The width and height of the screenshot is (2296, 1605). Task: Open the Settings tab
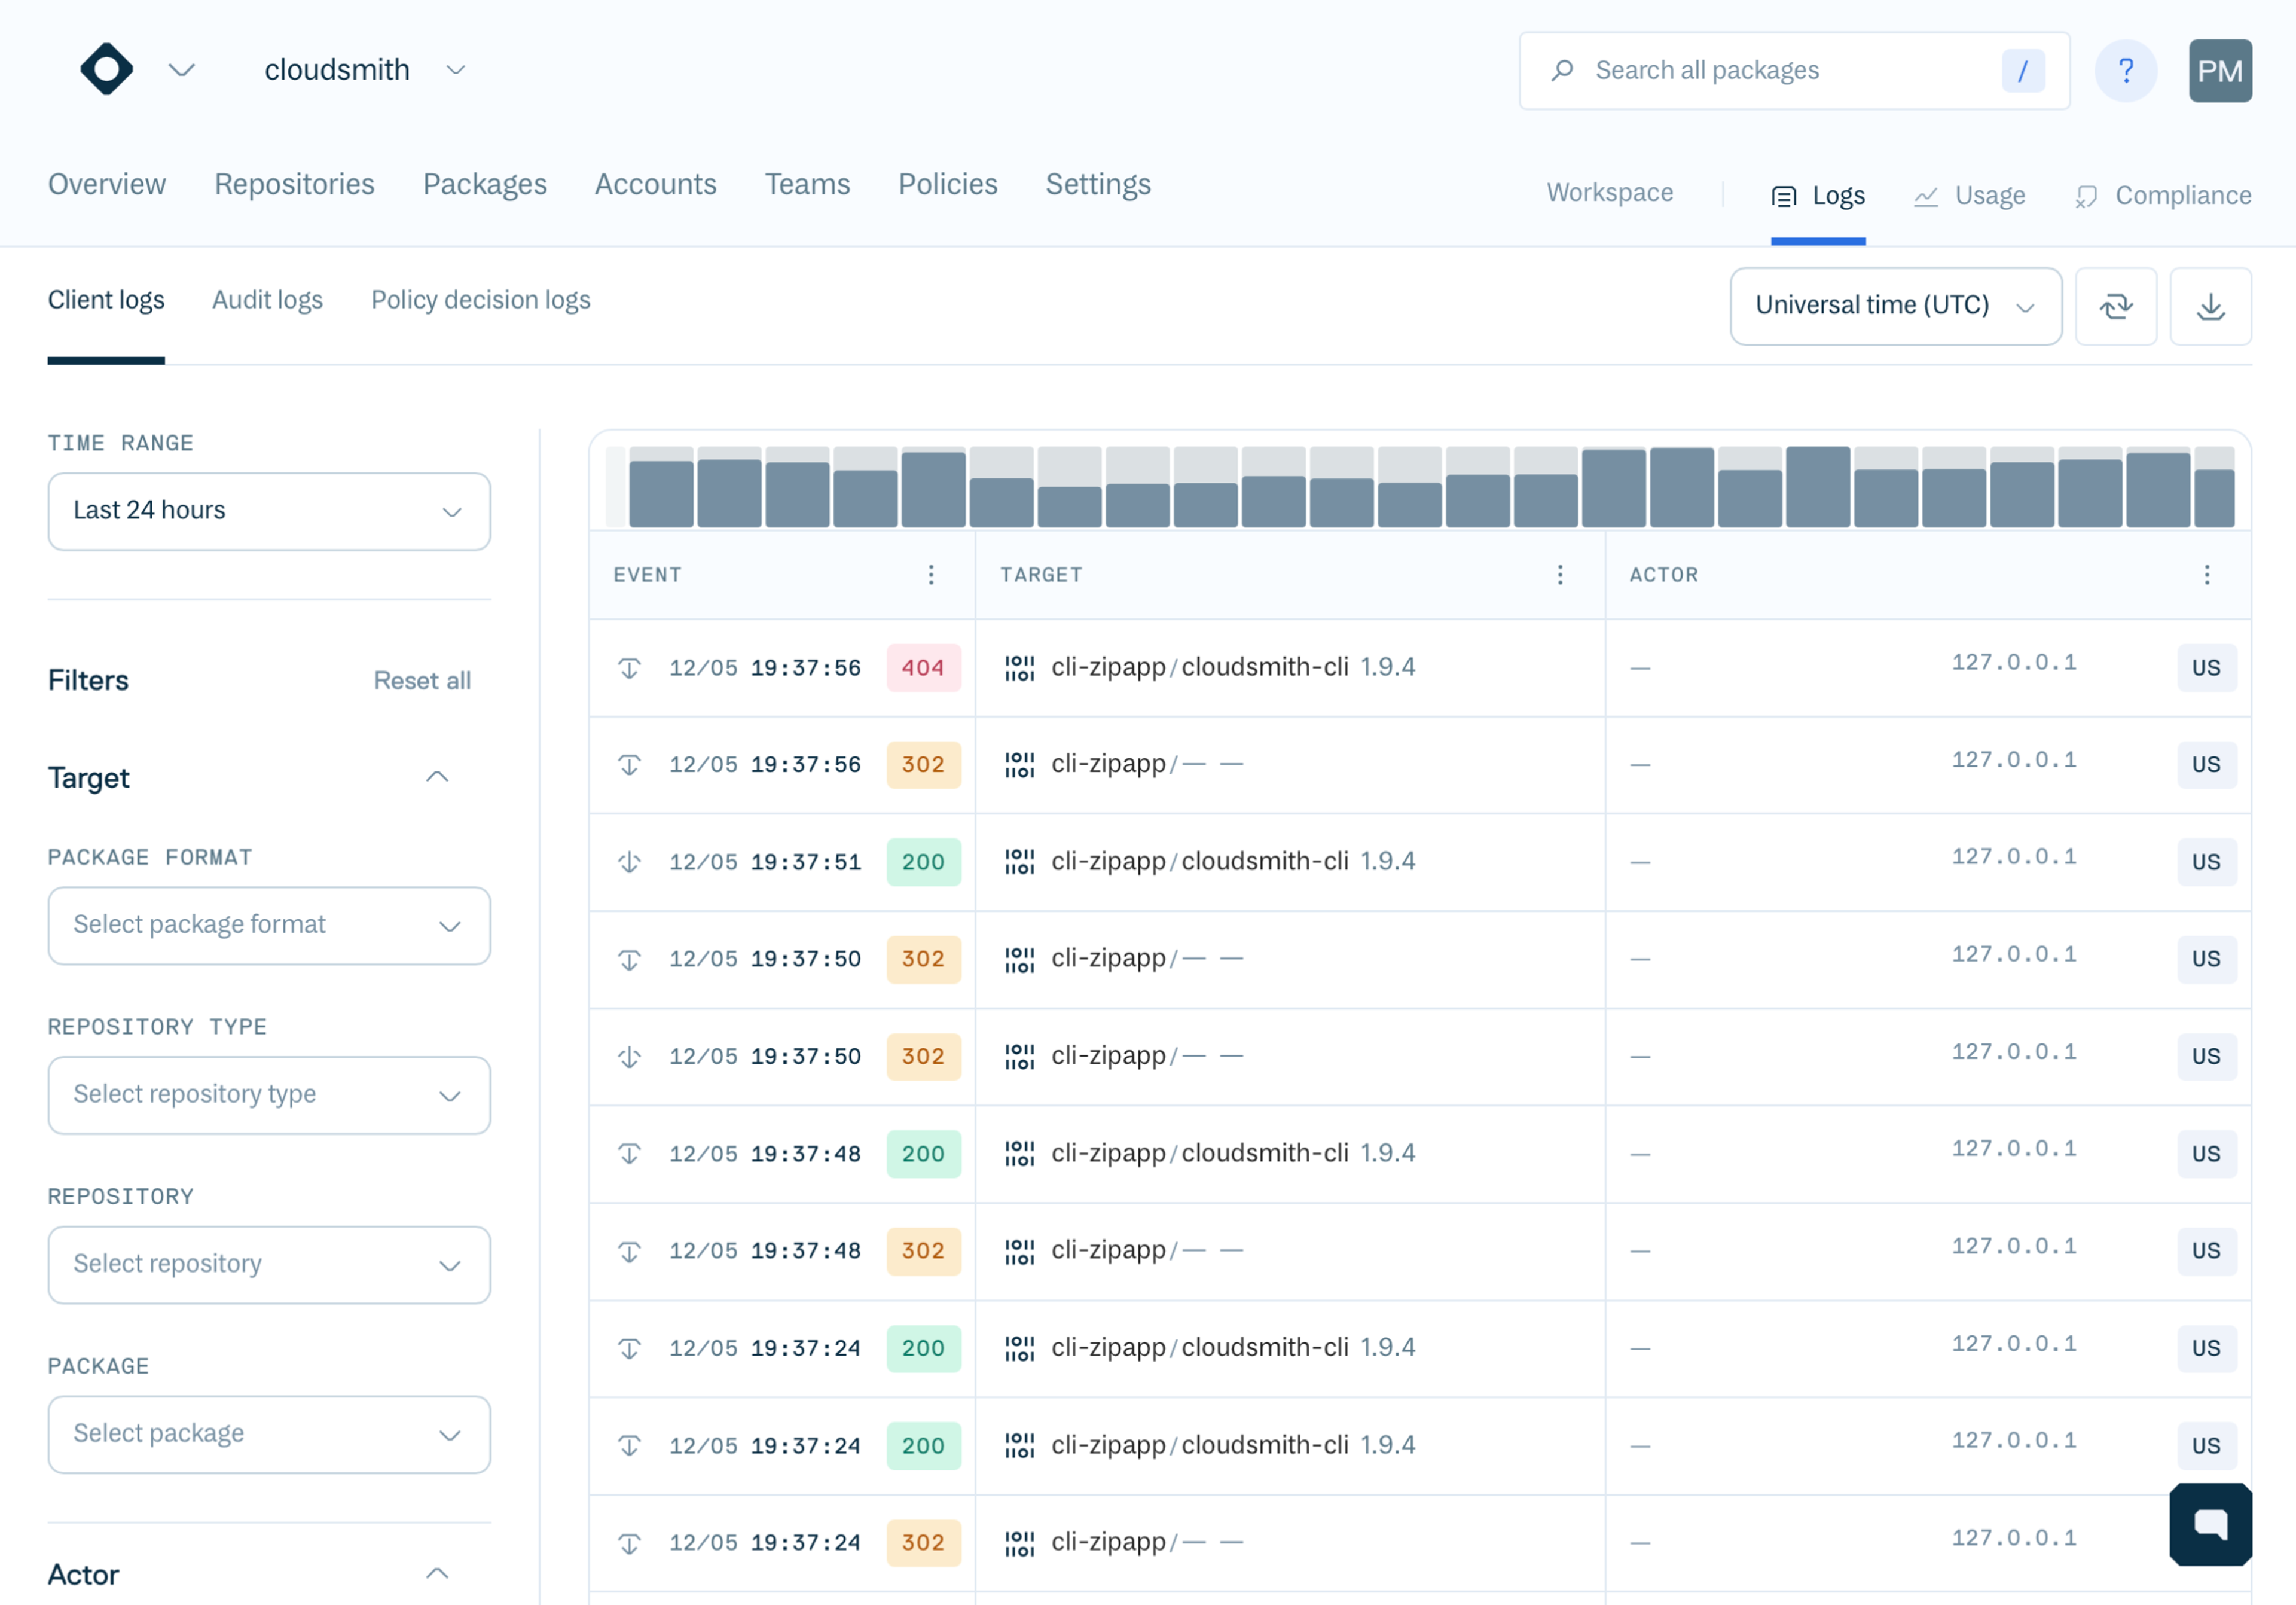coord(1098,184)
